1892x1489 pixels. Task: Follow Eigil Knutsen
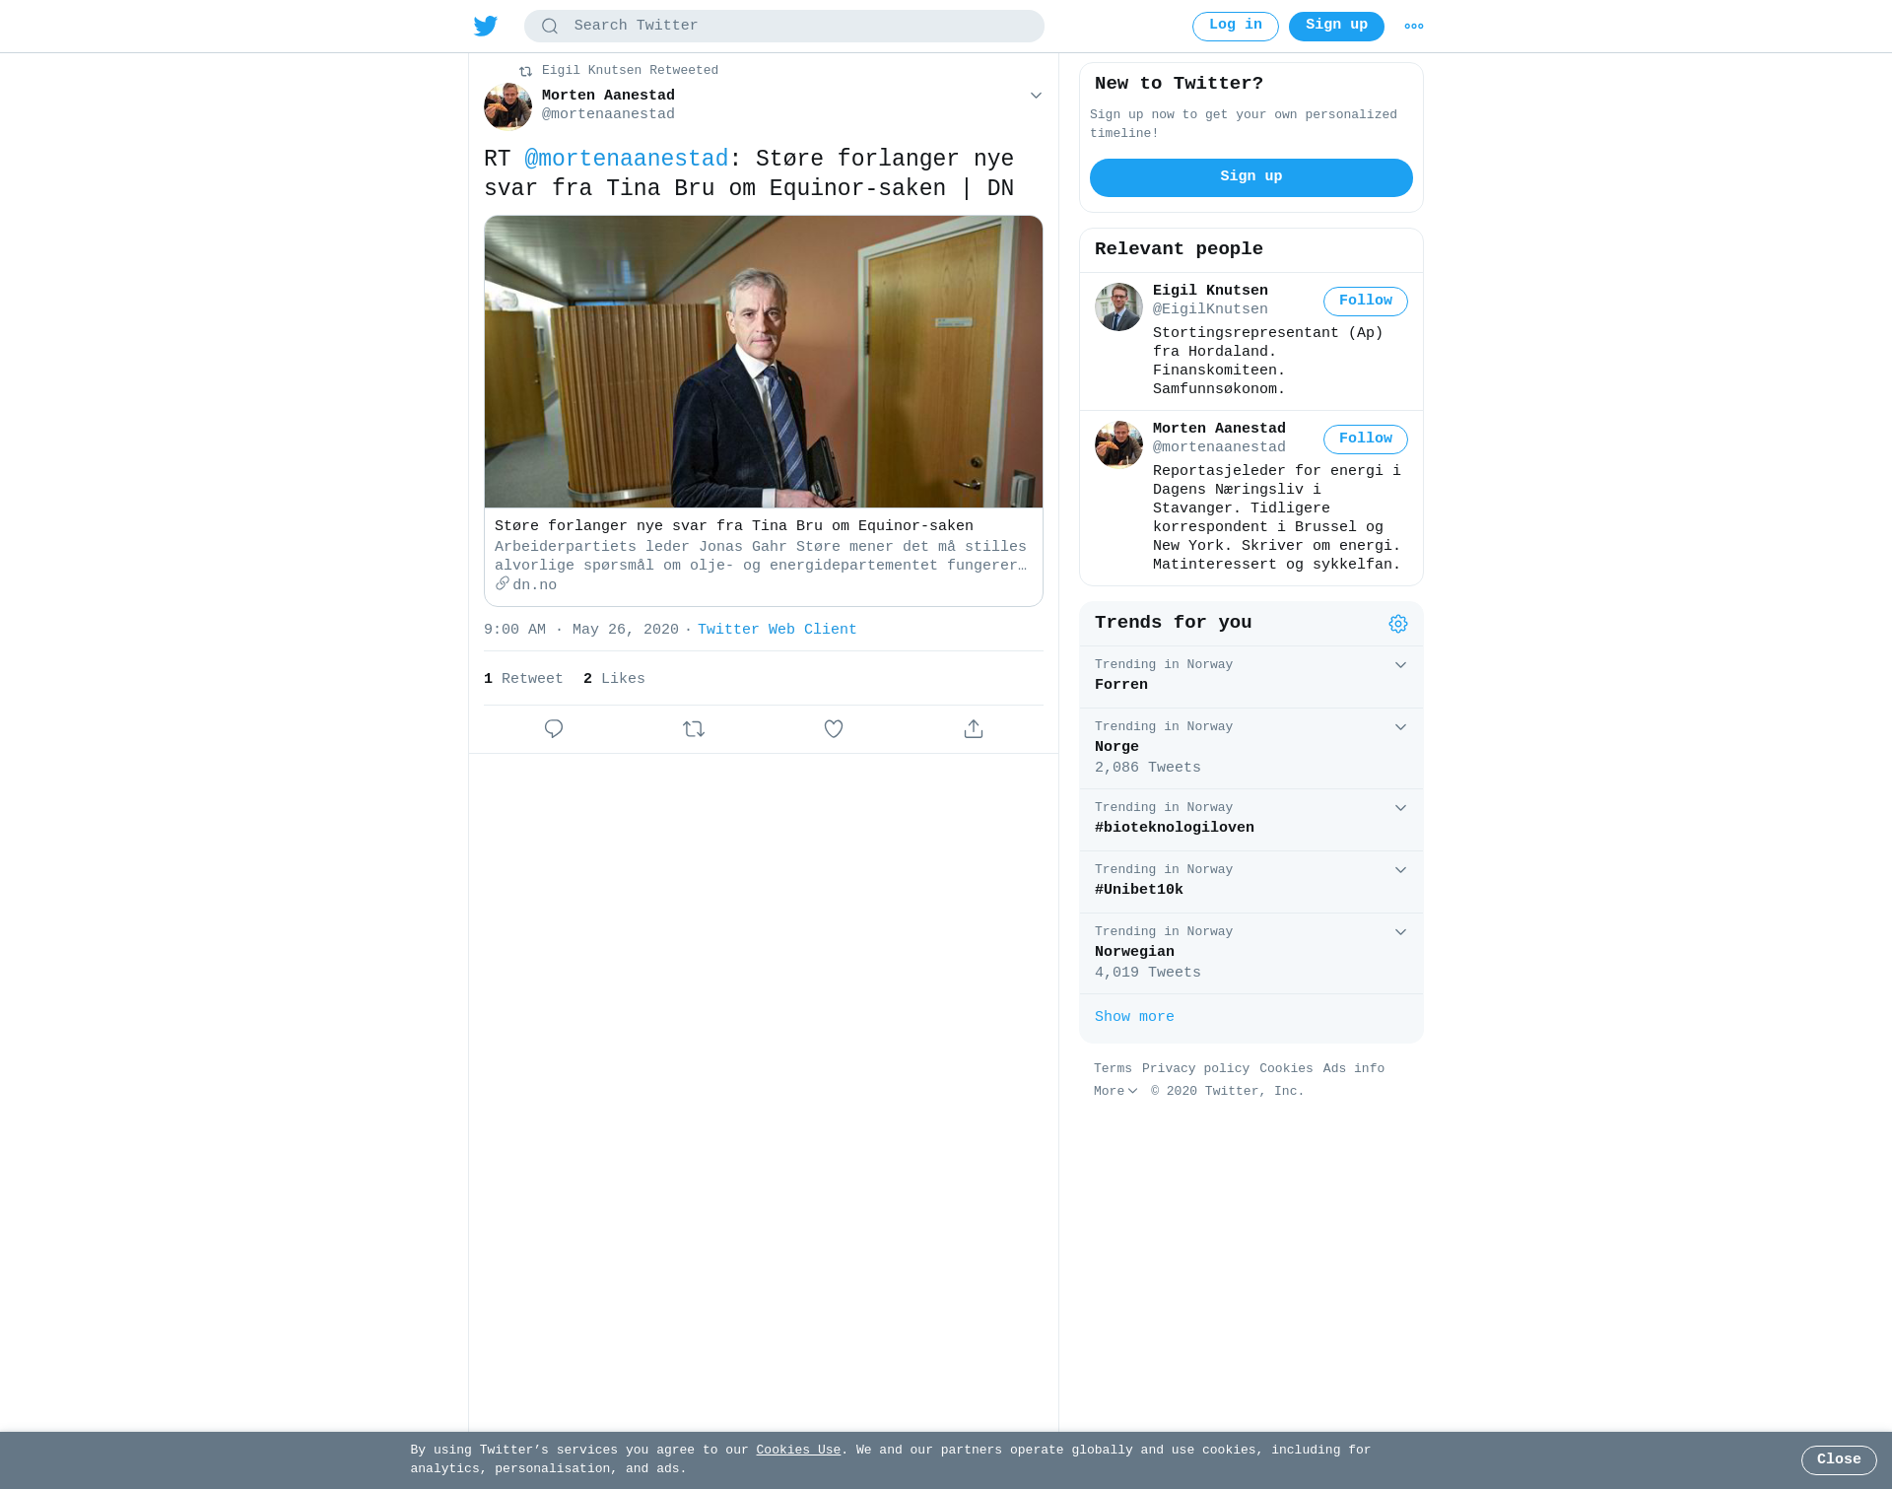point(1365,302)
